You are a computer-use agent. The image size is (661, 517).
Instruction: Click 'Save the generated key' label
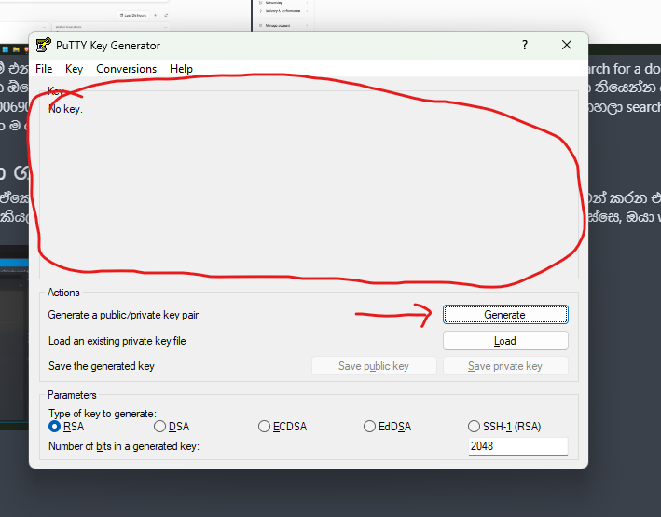tap(102, 366)
